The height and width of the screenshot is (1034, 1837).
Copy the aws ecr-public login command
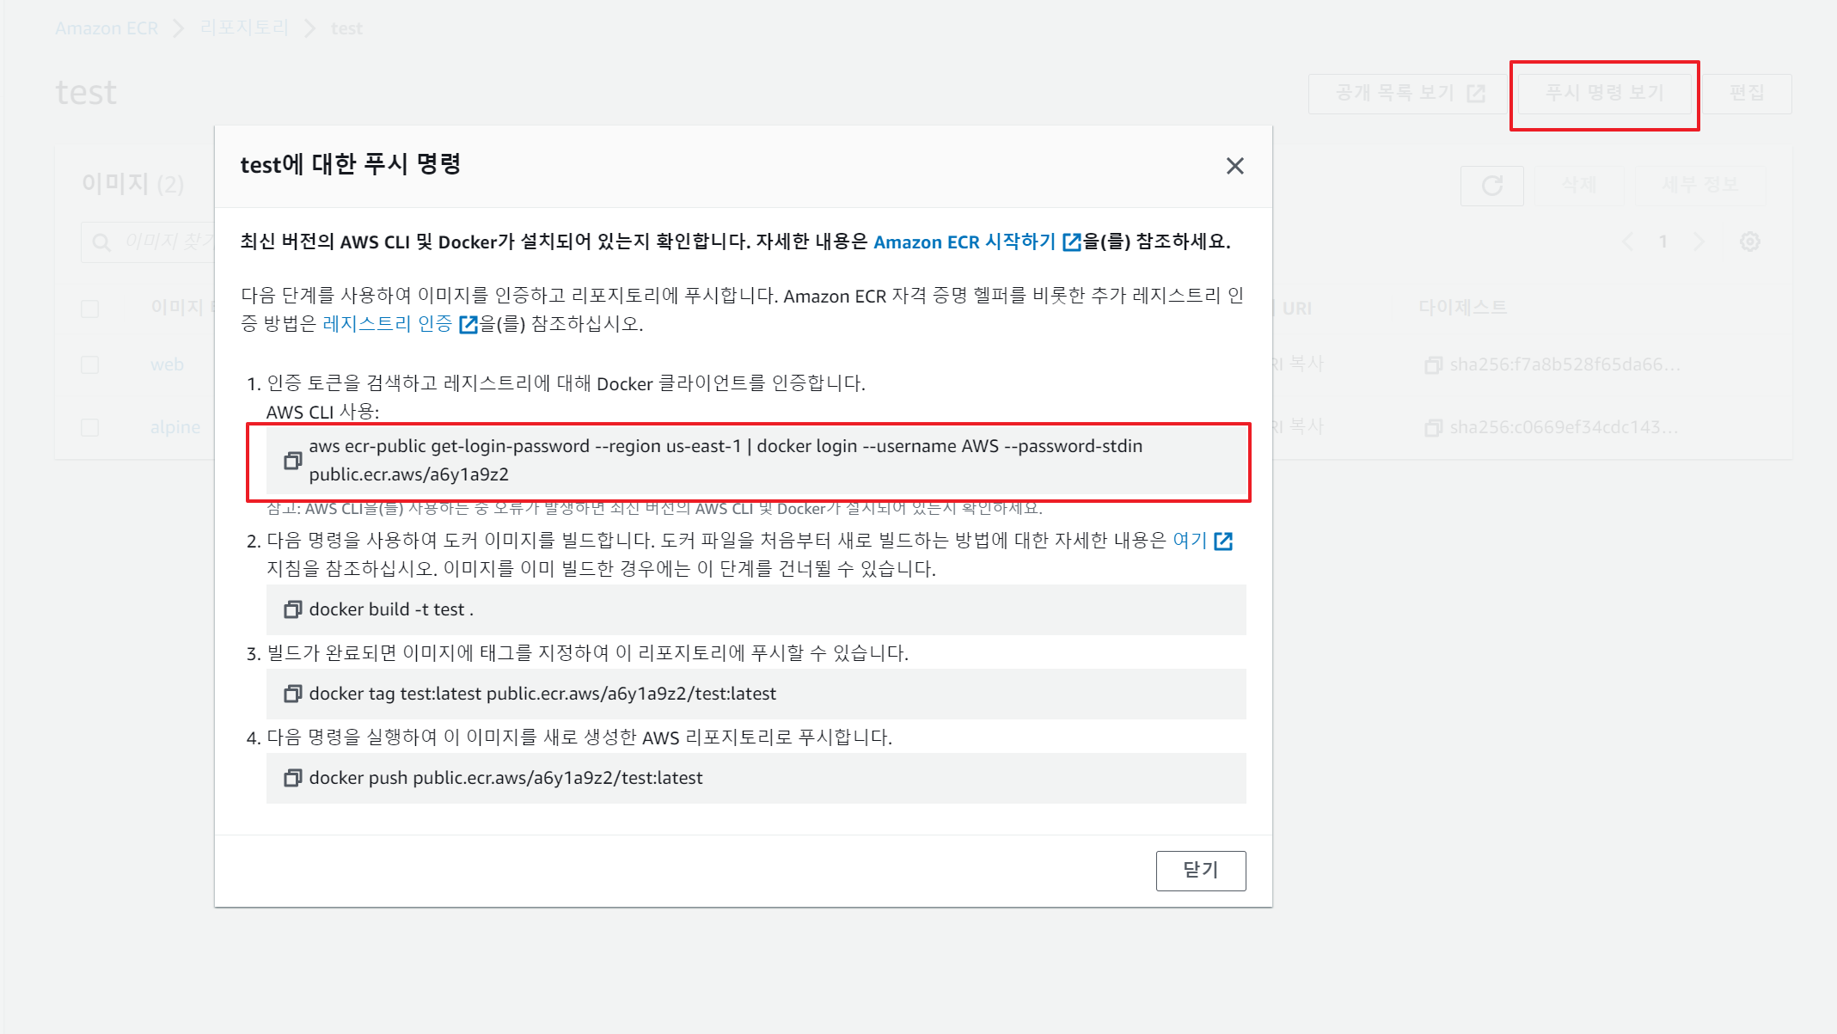point(292,461)
